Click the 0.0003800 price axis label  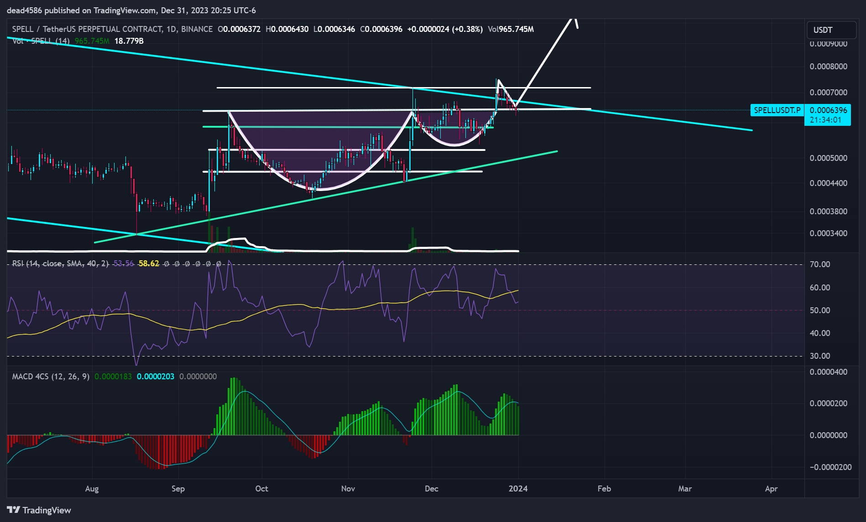tap(828, 212)
